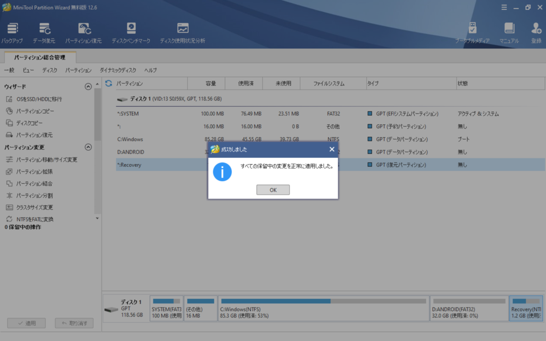Click the 状態 column header
546x341 pixels.
(500, 84)
